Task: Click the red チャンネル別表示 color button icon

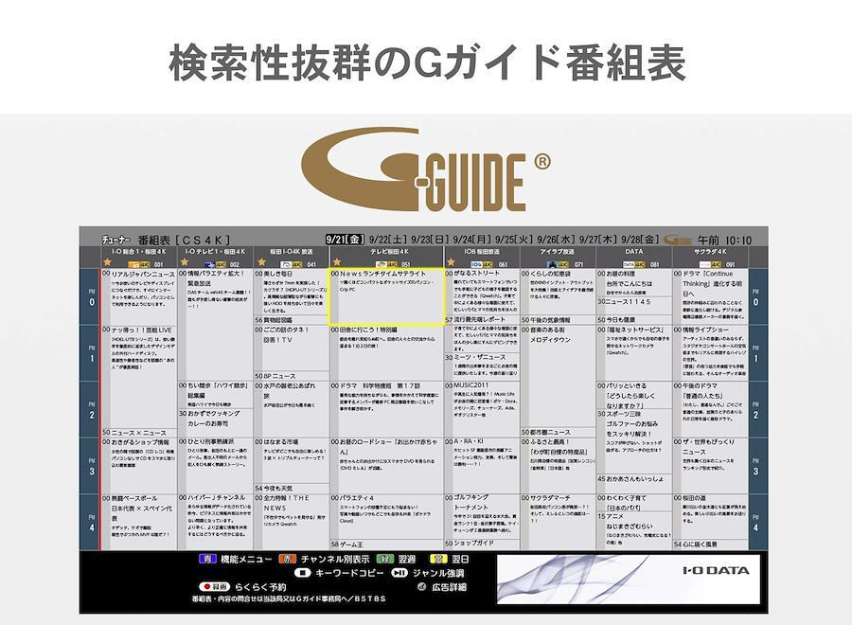Action: click(x=288, y=559)
